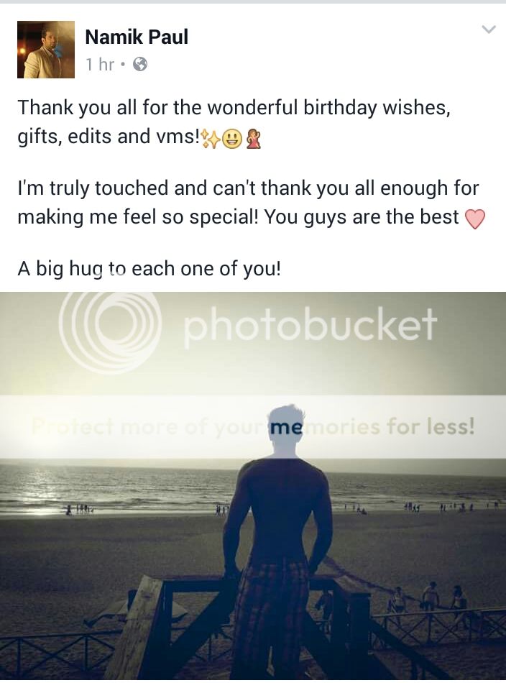Click the globe public privacy icon
This screenshot has width=506, height=683.
[x=139, y=65]
